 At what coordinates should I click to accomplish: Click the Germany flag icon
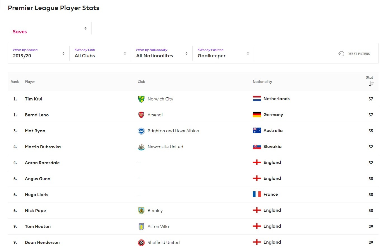[257, 115]
